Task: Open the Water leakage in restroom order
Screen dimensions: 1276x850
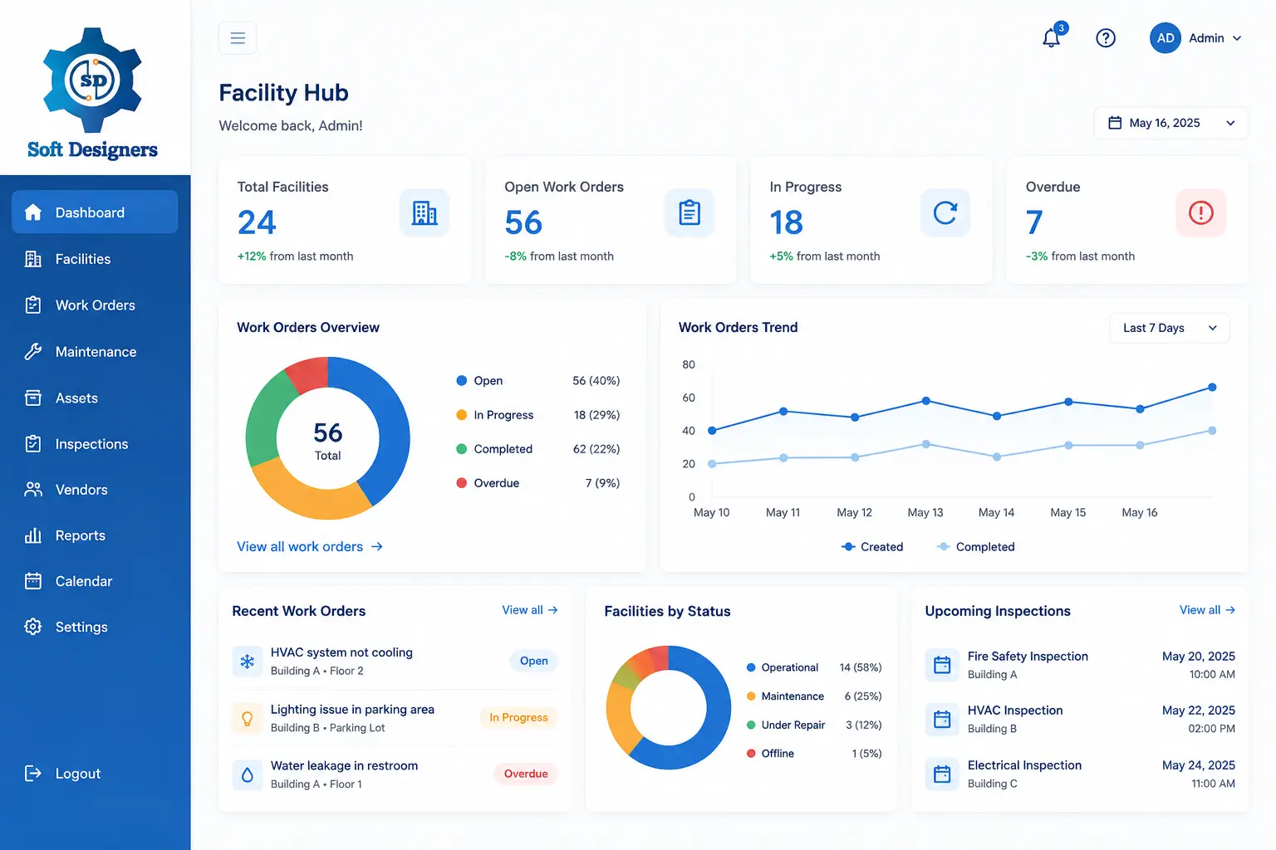Action: [x=395, y=774]
